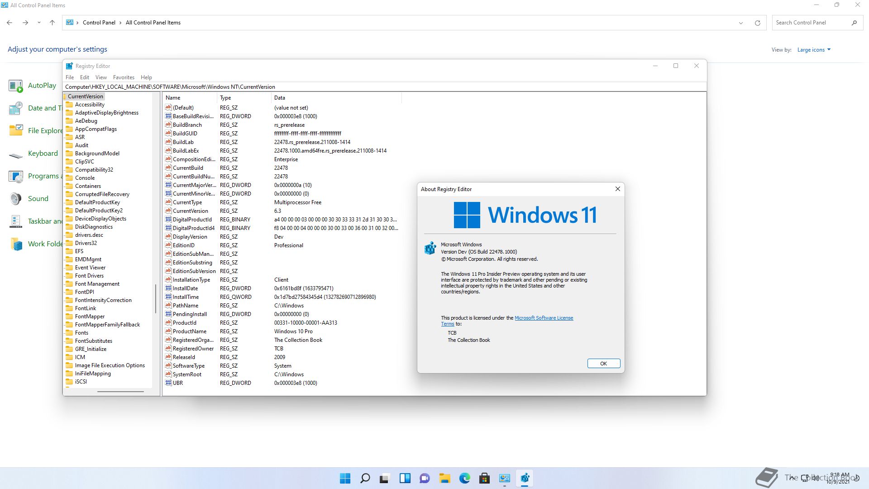Close the About Registry Editor dialog

[x=617, y=189]
